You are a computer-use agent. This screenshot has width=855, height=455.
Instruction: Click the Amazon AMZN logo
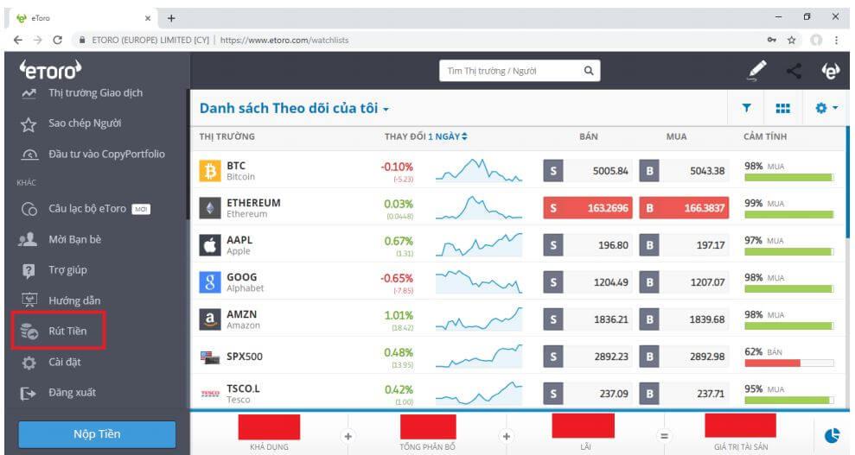click(x=210, y=319)
